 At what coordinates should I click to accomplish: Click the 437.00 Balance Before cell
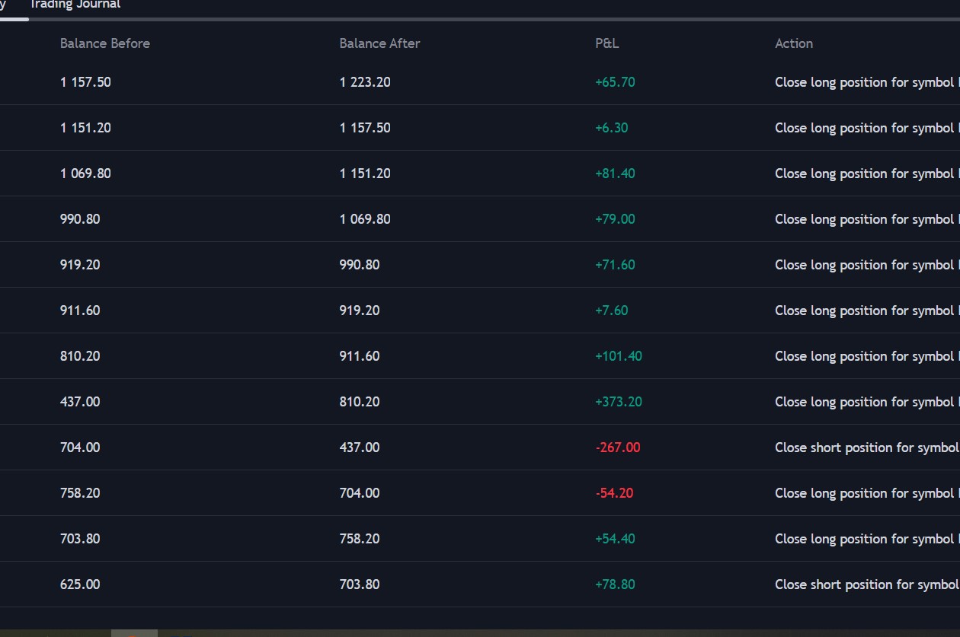coord(80,402)
